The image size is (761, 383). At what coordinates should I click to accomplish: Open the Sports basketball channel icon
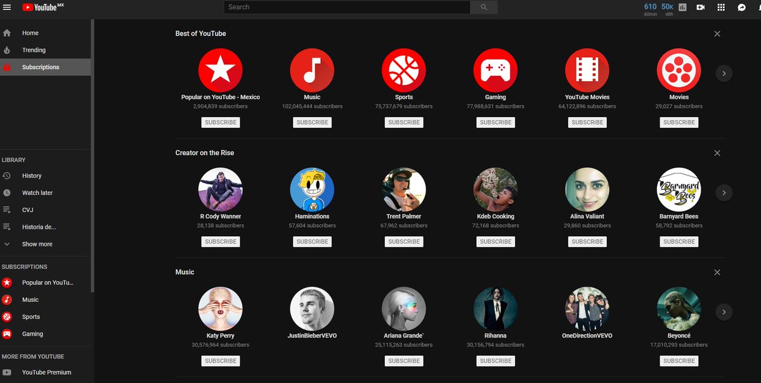(x=404, y=70)
